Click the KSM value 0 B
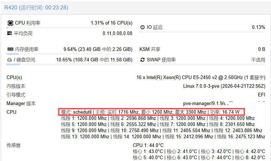The width and height of the screenshot is (271, 161). point(262,49)
